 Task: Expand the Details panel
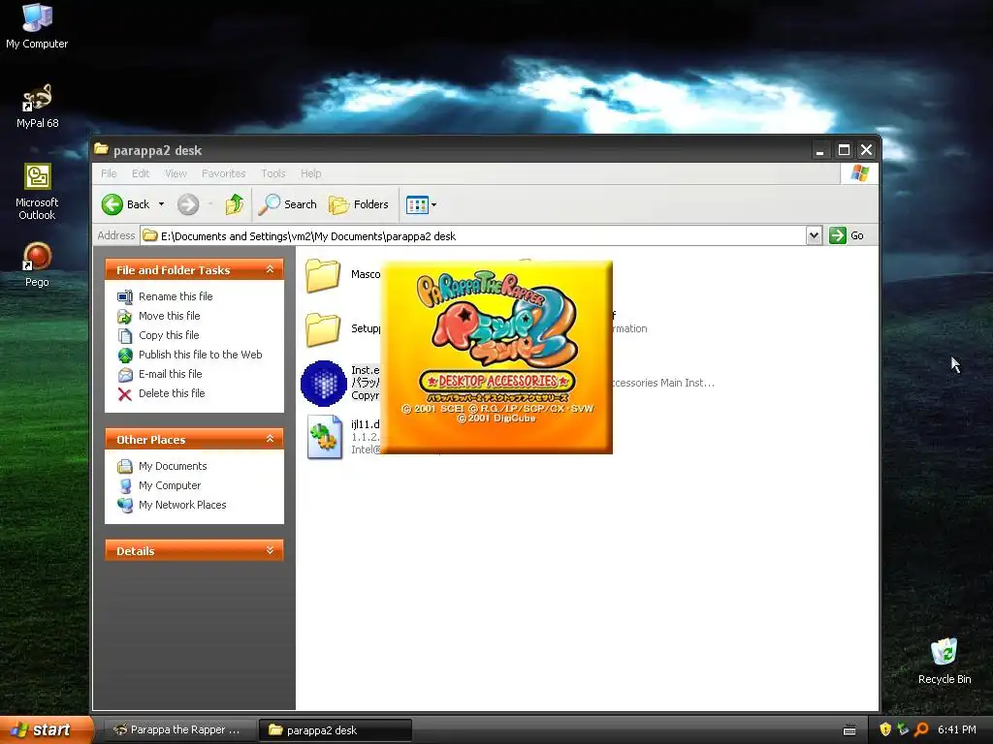tap(270, 550)
